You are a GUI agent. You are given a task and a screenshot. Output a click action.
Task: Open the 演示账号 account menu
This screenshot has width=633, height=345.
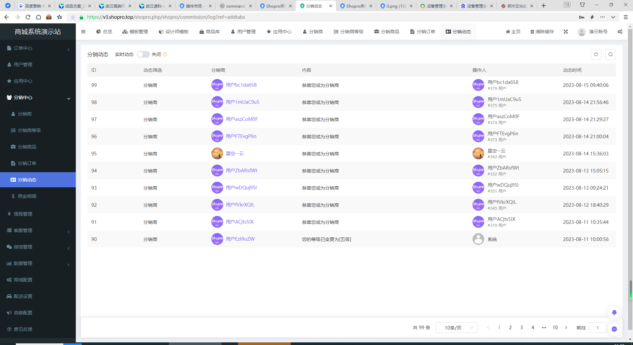[593, 32]
